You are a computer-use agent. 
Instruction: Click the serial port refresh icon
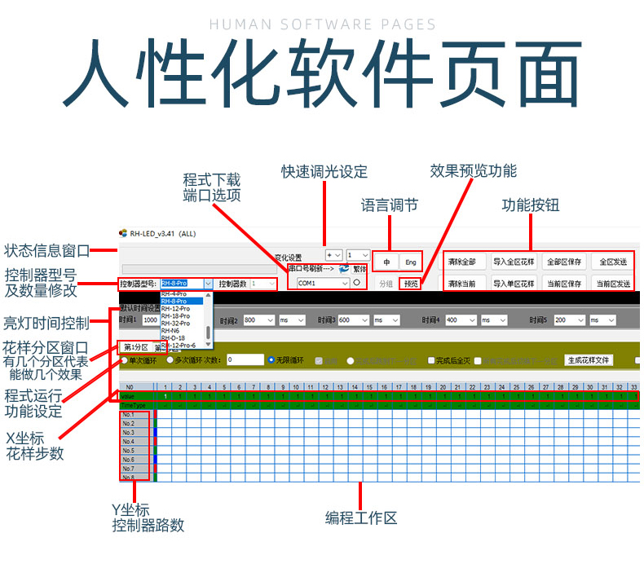click(x=345, y=268)
